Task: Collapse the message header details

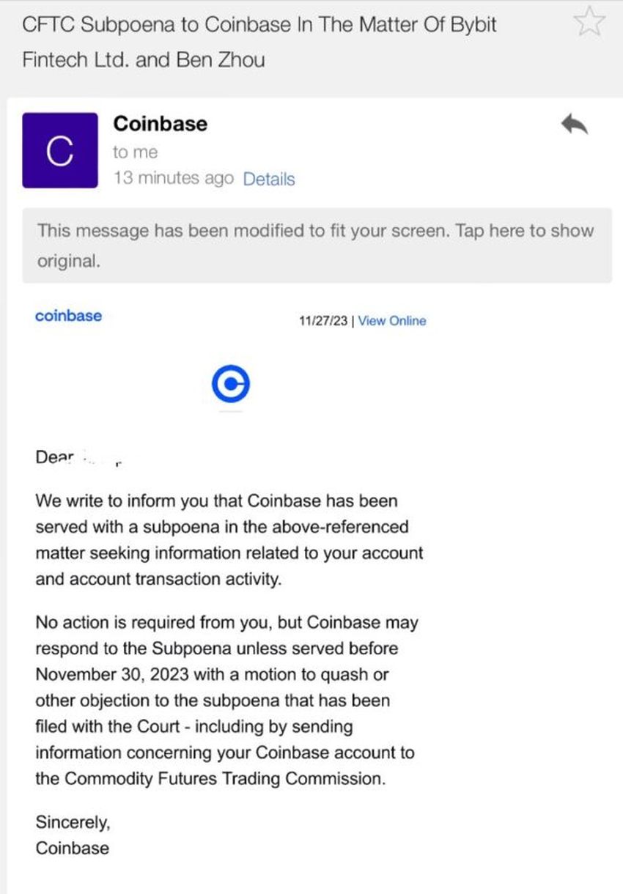Action: tap(269, 179)
